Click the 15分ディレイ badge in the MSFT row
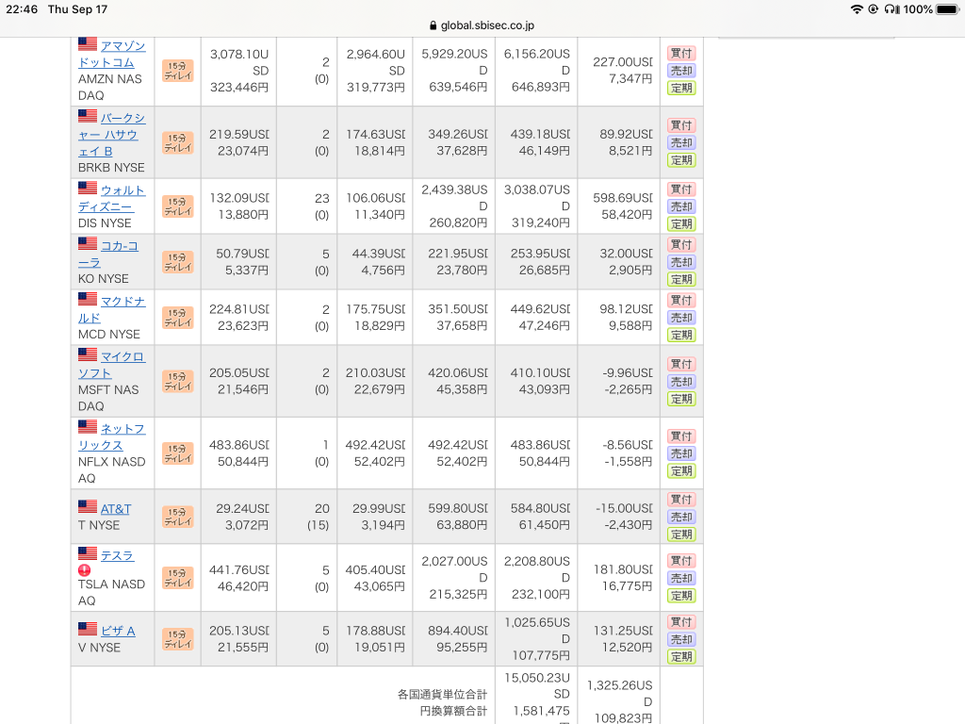Image resolution: width=965 pixels, height=724 pixels. (178, 381)
